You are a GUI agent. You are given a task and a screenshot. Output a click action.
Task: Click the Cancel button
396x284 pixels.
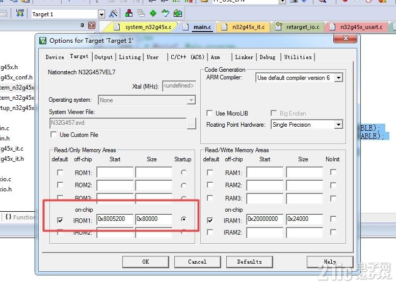pyautogui.click(x=198, y=262)
